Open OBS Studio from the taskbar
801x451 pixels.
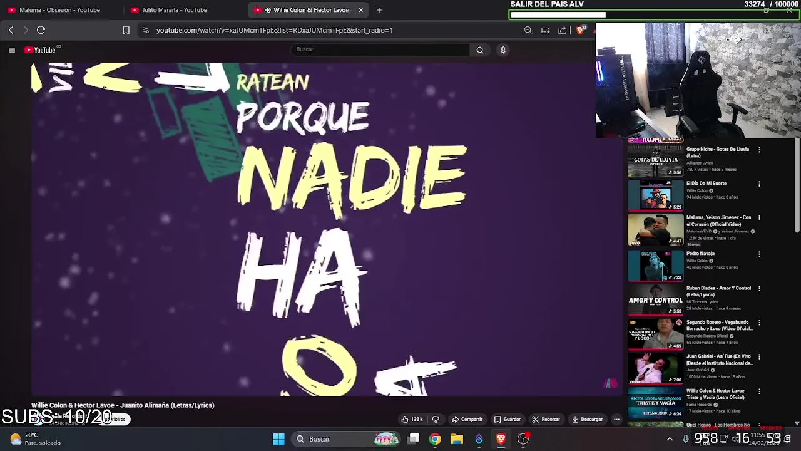coord(523,439)
